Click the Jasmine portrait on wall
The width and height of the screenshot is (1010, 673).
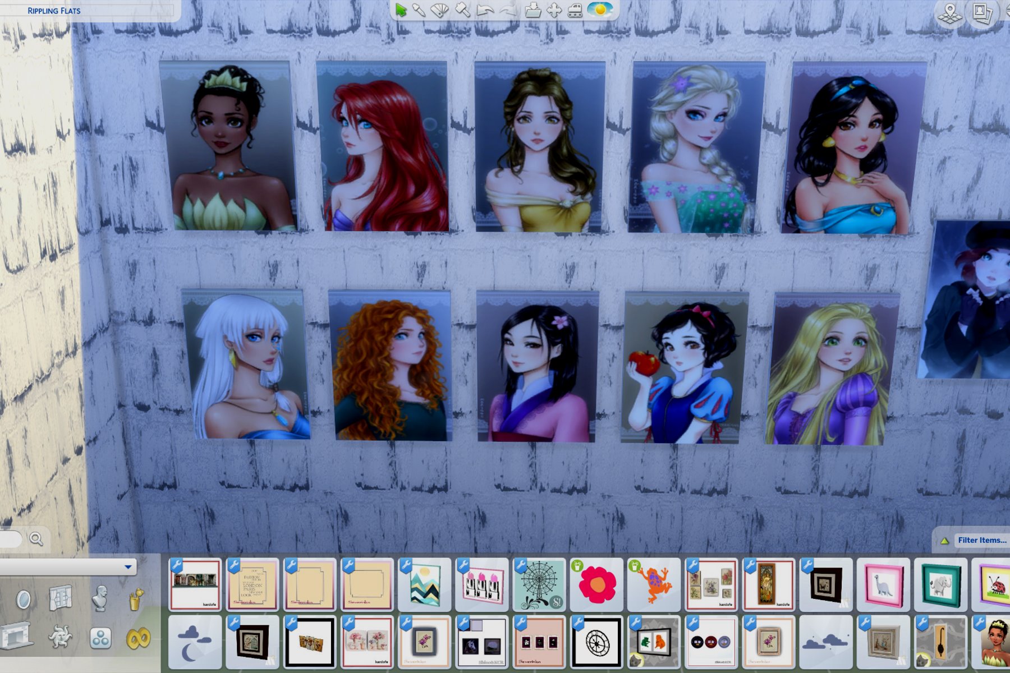853,148
